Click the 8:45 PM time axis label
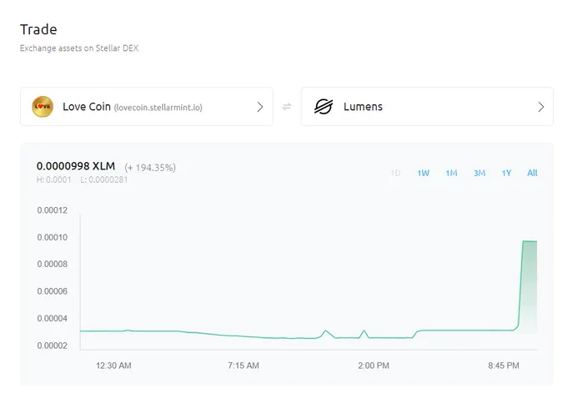The width and height of the screenshot is (567, 404). click(x=504, y=366)
